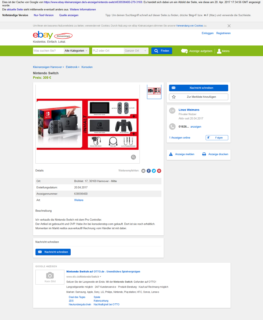Click the printer icon for Anzeige drucken
Image resolution: width=263 pixels, height=320 pixels.
204,154
